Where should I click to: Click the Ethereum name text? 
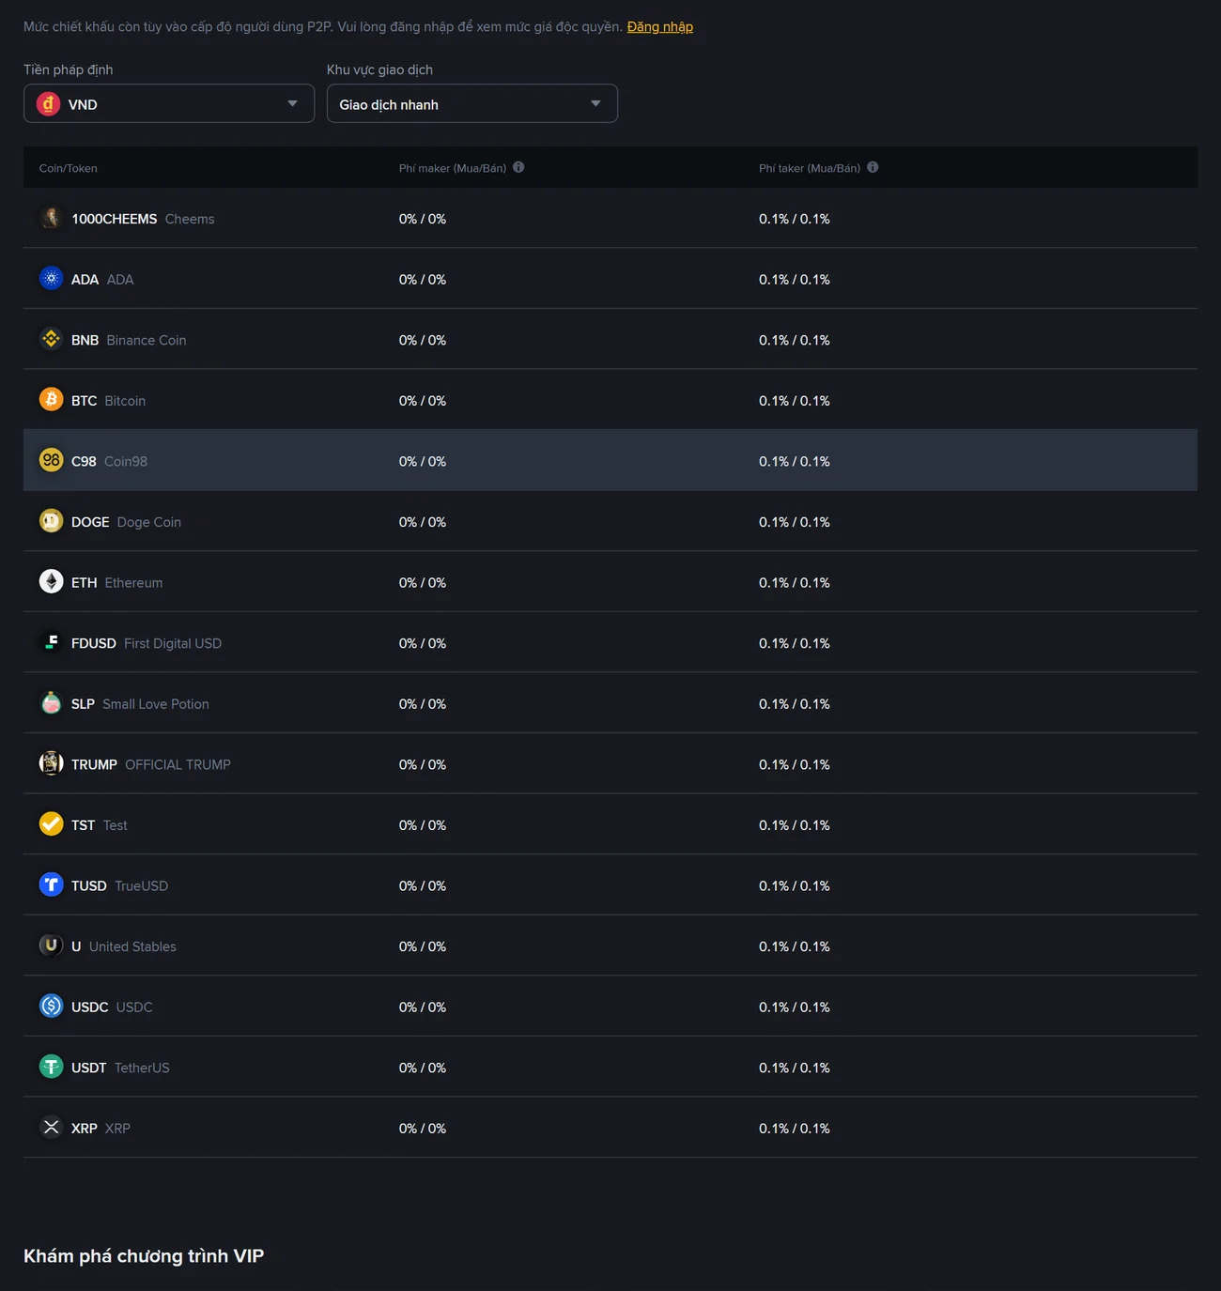(133, 583)
